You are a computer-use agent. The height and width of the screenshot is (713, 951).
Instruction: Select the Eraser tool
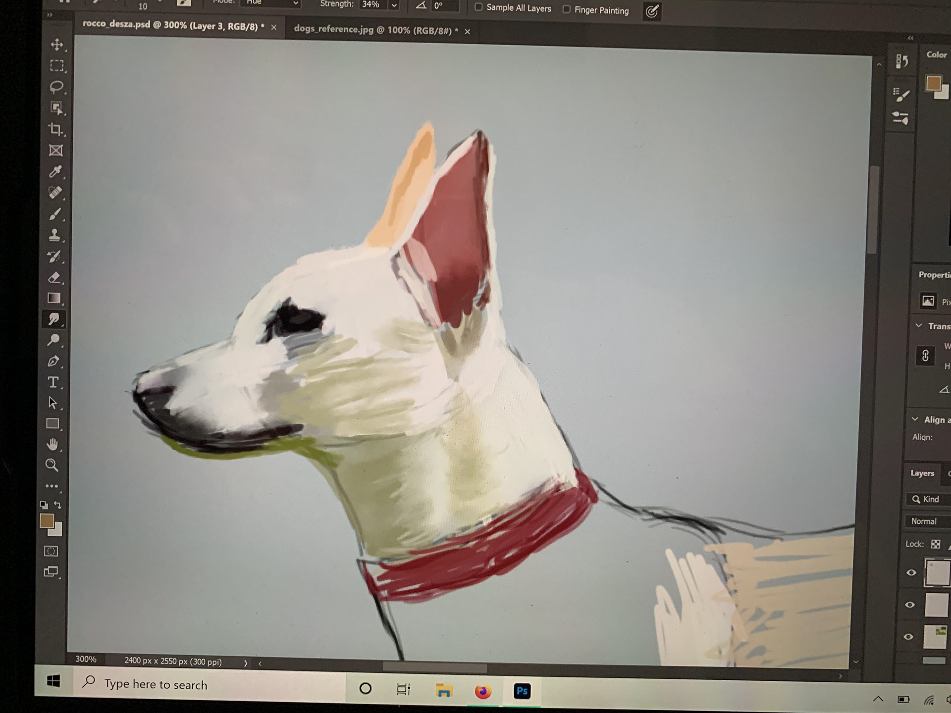[54, 277]
